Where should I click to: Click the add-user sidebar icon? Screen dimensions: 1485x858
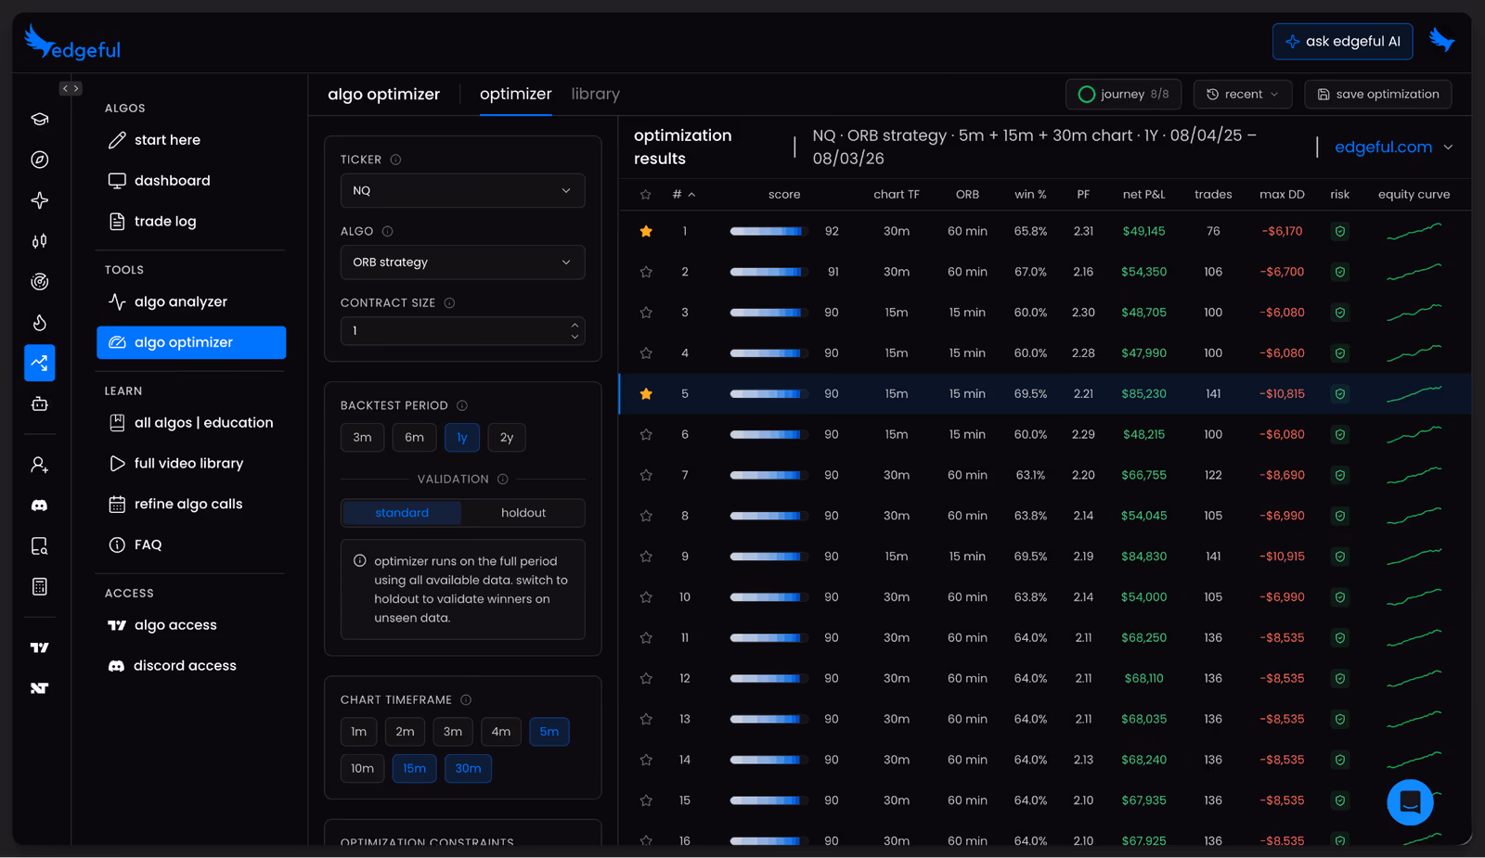tap(39, 465)
